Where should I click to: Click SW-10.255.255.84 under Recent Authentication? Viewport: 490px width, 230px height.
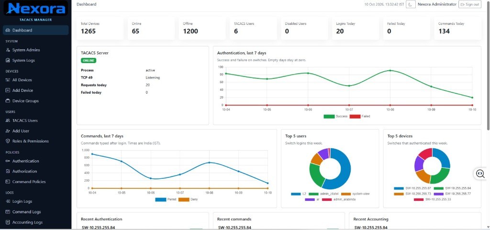(x=99, y=228)
